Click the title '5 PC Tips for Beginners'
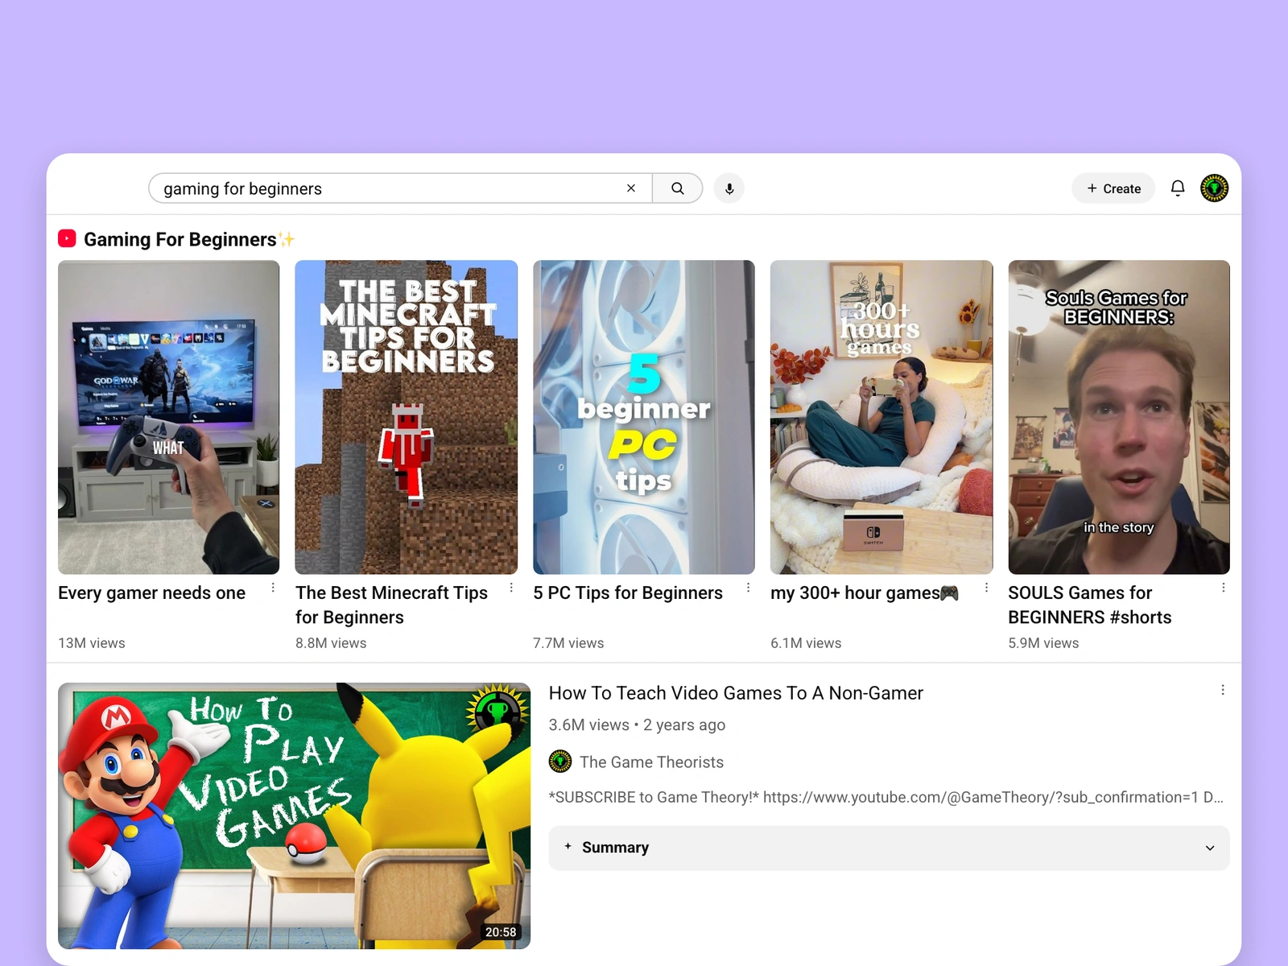The height and width of the screenshot is (966, 1288). click(x=628, y=593)
